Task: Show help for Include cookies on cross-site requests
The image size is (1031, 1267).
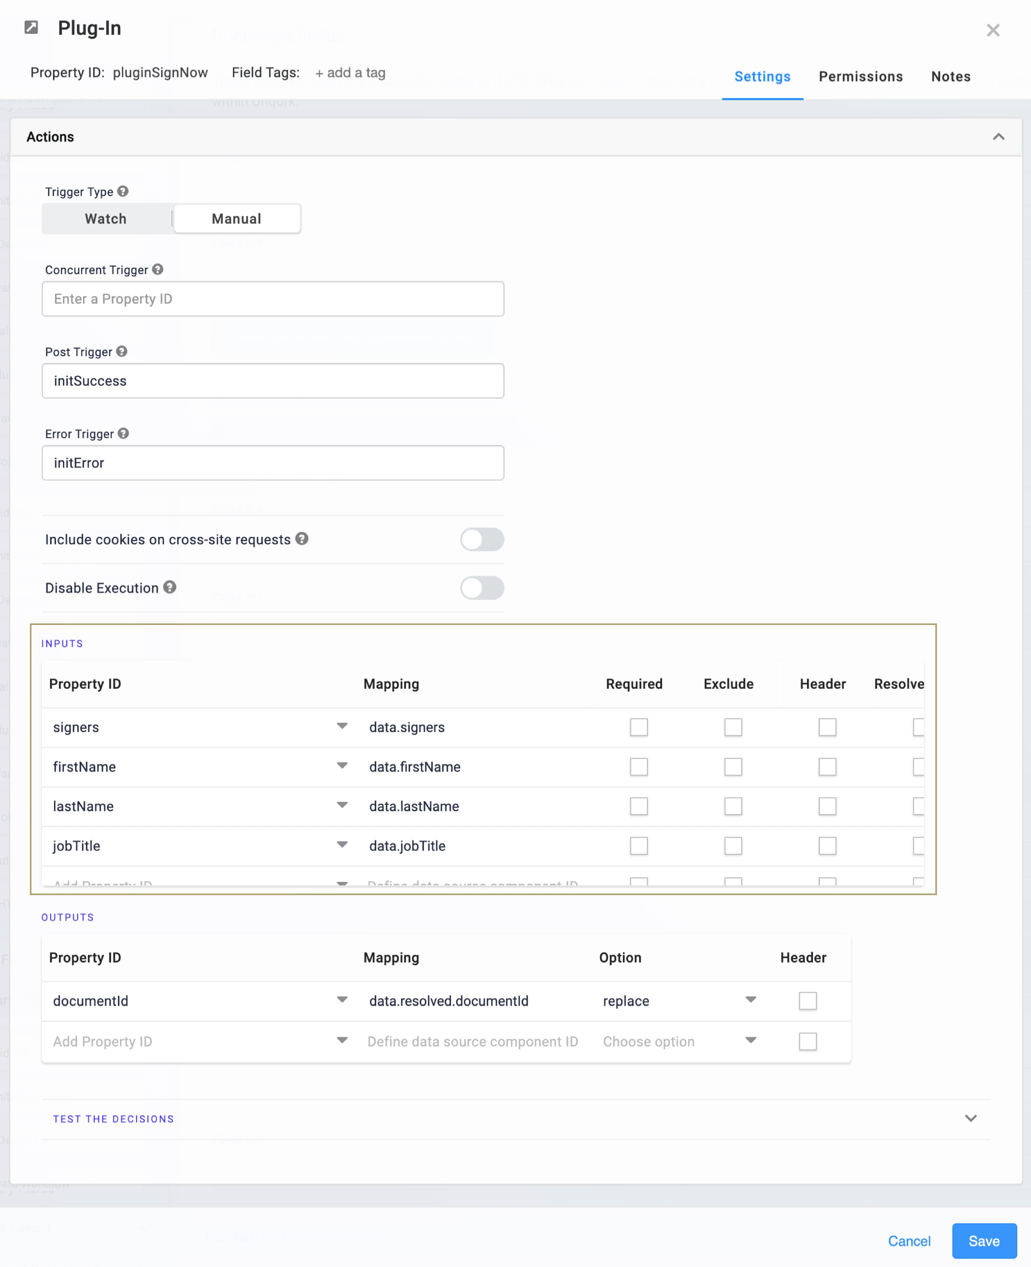Action: 302,539
